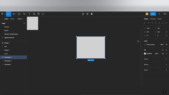
Task: Toggle the D9D9D9 fill visibility eye
Action: tap(163, 54)
